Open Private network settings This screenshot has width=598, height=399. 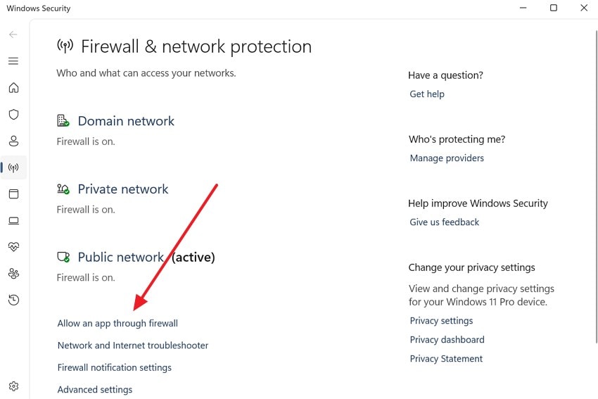[123, 189]
